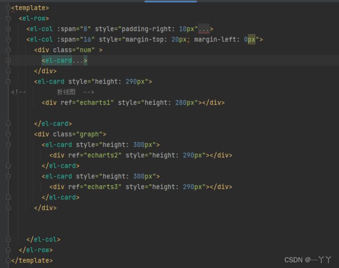Click ref="echarts2" attribute

[95, 156]
